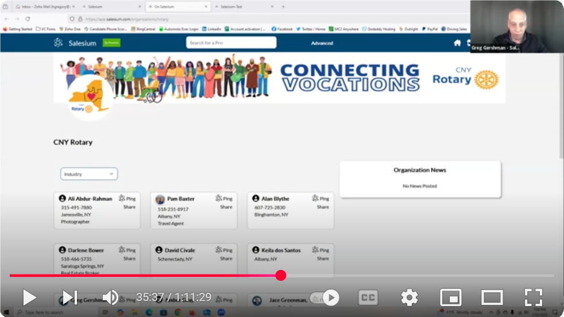Image resolution: width=564 pixels, height=317 pixels.
Task: Open the Twitter / Home bookmark
Action: coord(311,29)
